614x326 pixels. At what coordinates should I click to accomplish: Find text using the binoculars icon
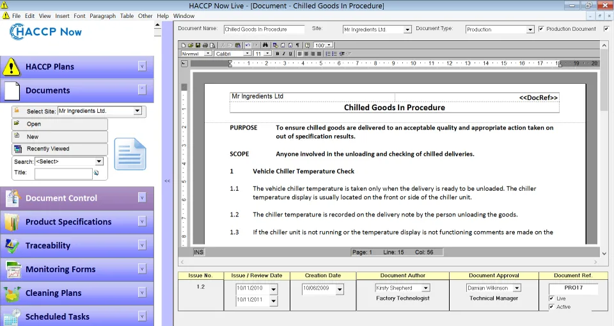coord(265,45)
